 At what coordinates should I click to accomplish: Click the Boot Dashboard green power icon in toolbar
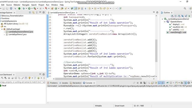click(x=19, y=8)
